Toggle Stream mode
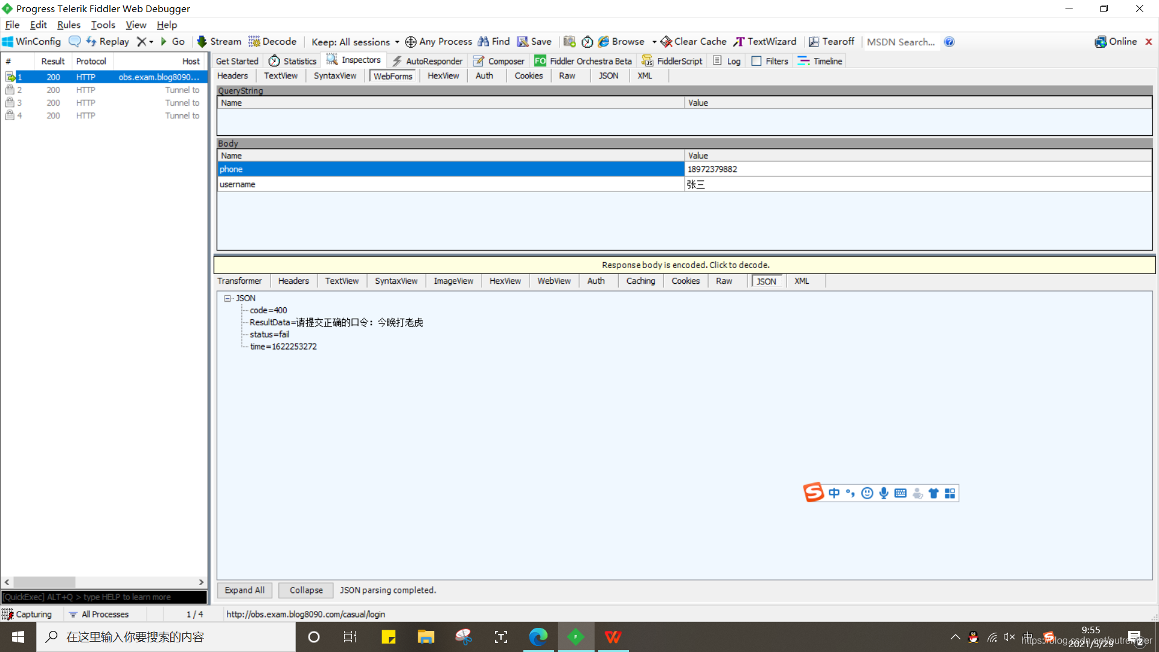1159x652 pixels. [219, 42]
